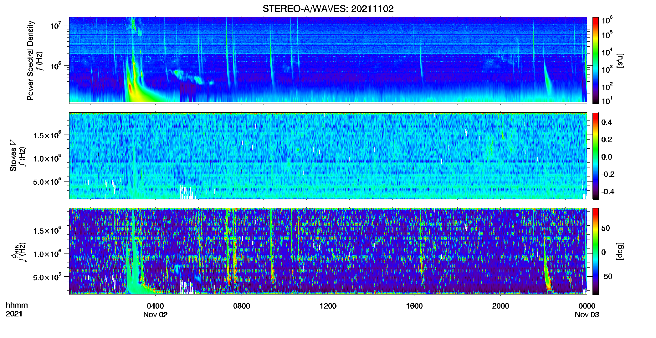Click the 2021 year label
Image resolution: width=656 pixels, height=338 pixels.
[x=14, y=314]
